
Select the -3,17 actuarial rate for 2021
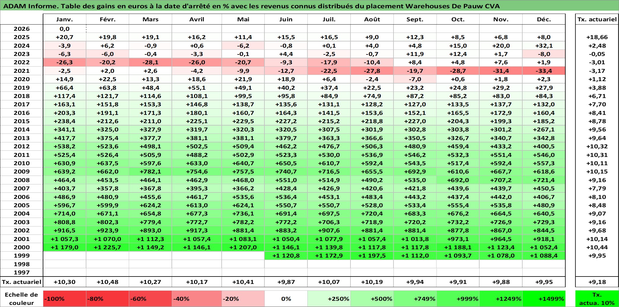[x=597, y=71]
